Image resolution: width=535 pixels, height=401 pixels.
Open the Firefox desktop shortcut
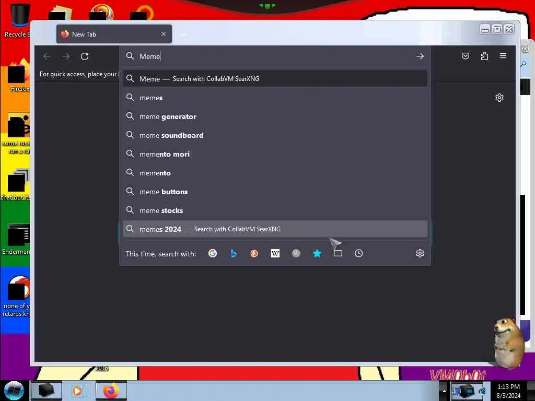(x=19, y=76)
